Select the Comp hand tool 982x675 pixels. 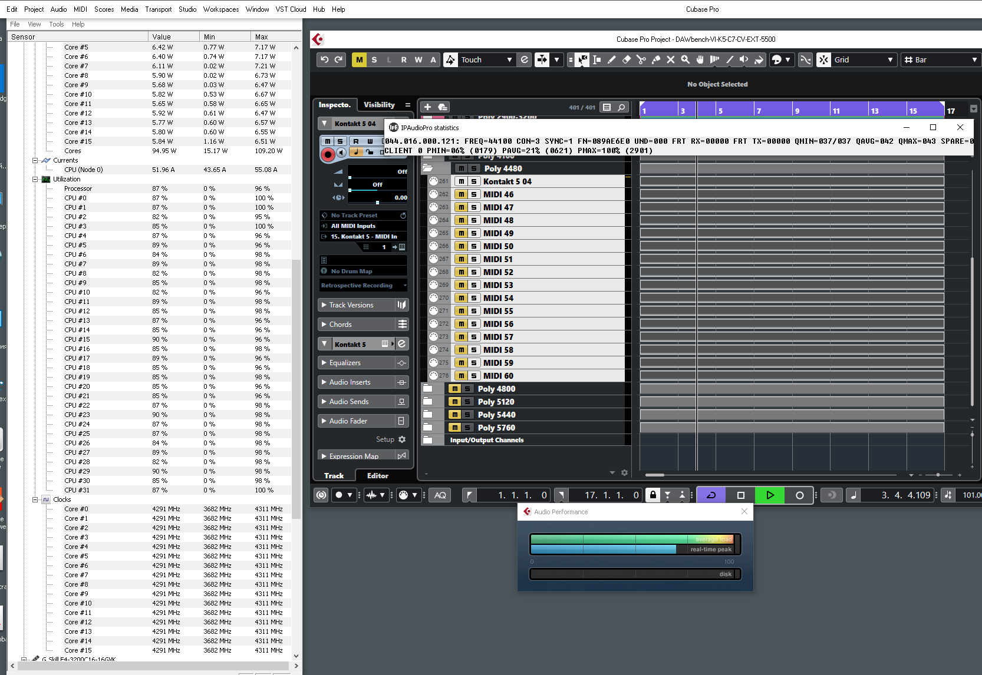coord(700,59)
